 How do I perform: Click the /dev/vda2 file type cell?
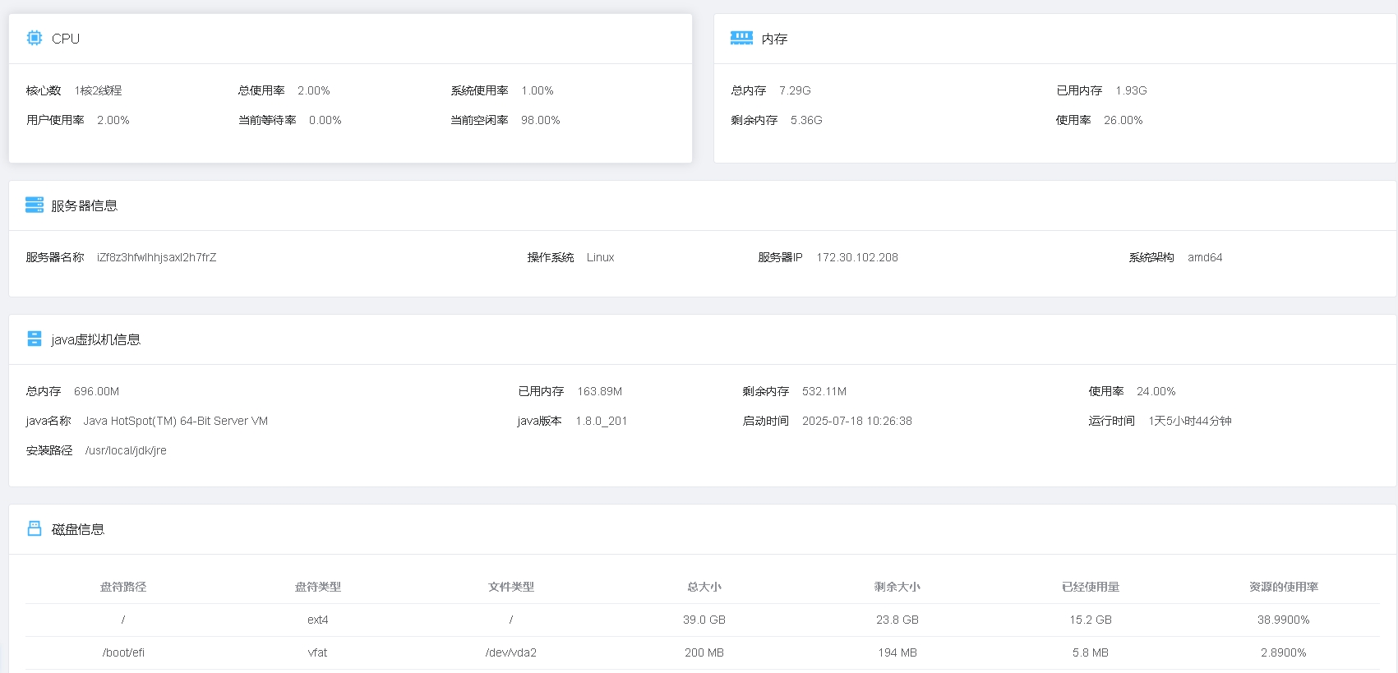point(511,652)
